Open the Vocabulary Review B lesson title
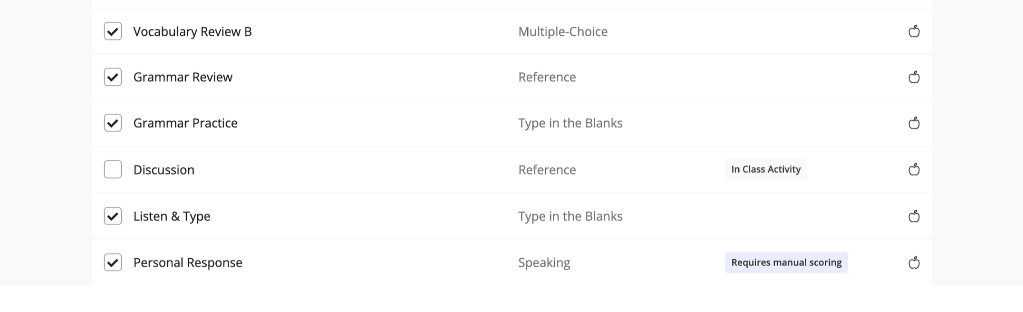Image resolution: width=1023 pixels, height=312 pixels. tap(192, 32)
